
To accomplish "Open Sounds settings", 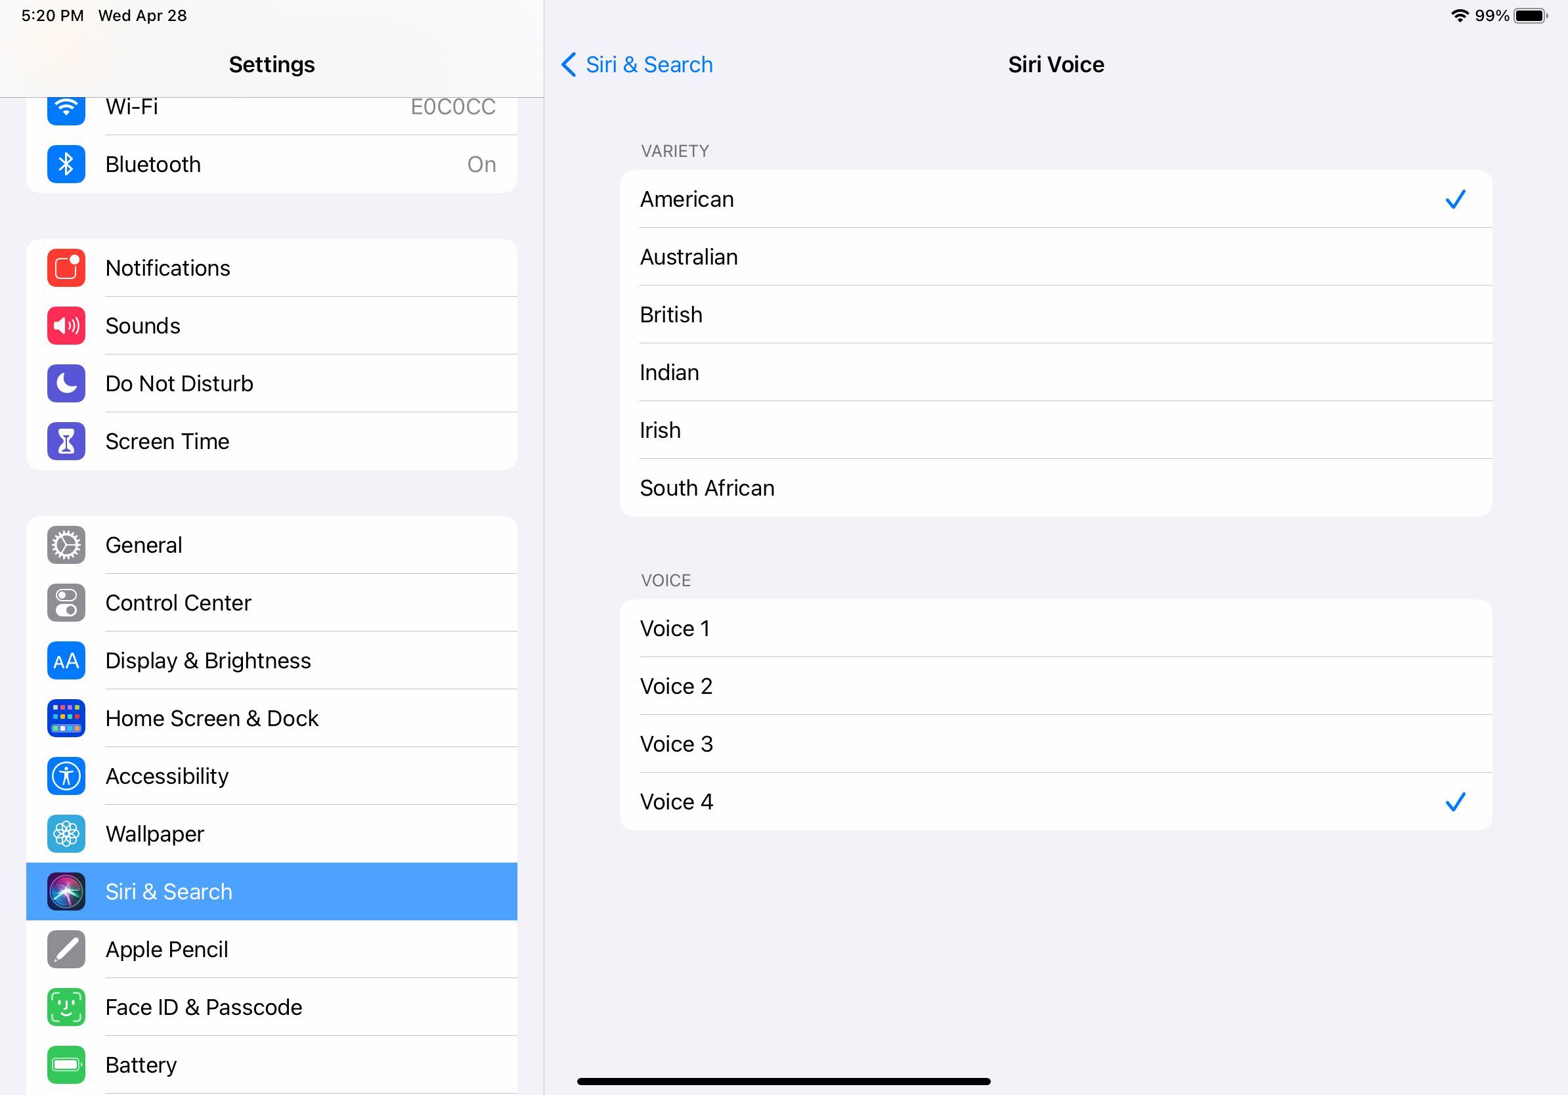I will tap(272, 326).
